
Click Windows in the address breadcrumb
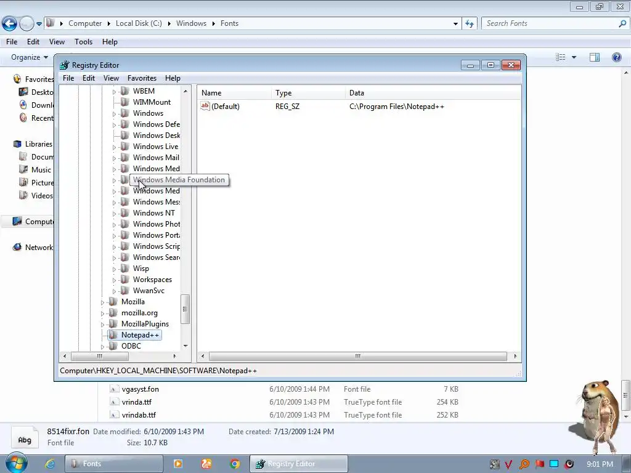[x=191, y=23]
